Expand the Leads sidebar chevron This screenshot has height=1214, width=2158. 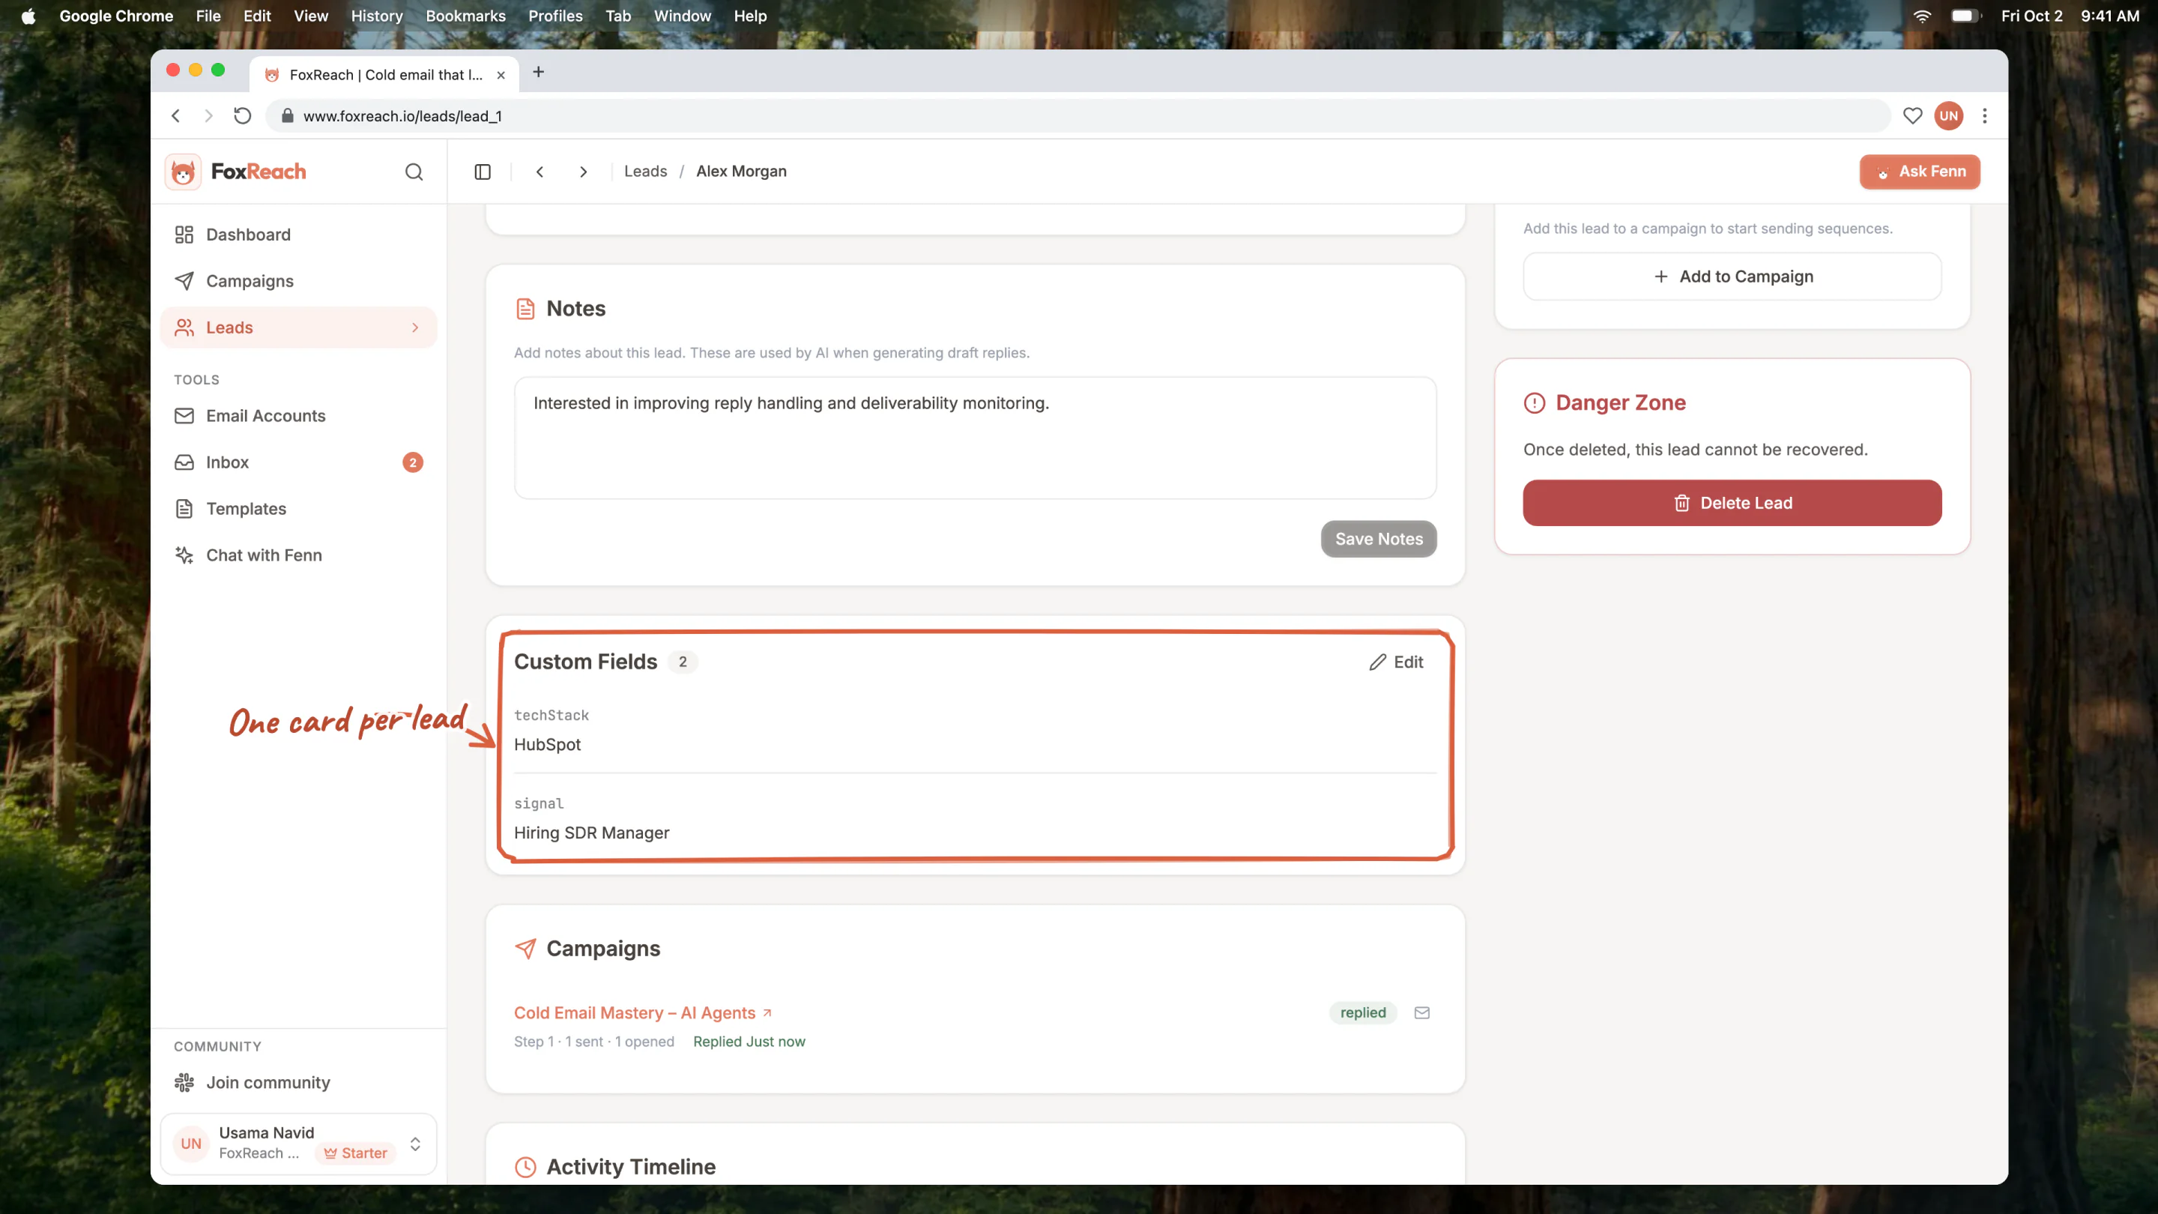[x=414, y=327]
